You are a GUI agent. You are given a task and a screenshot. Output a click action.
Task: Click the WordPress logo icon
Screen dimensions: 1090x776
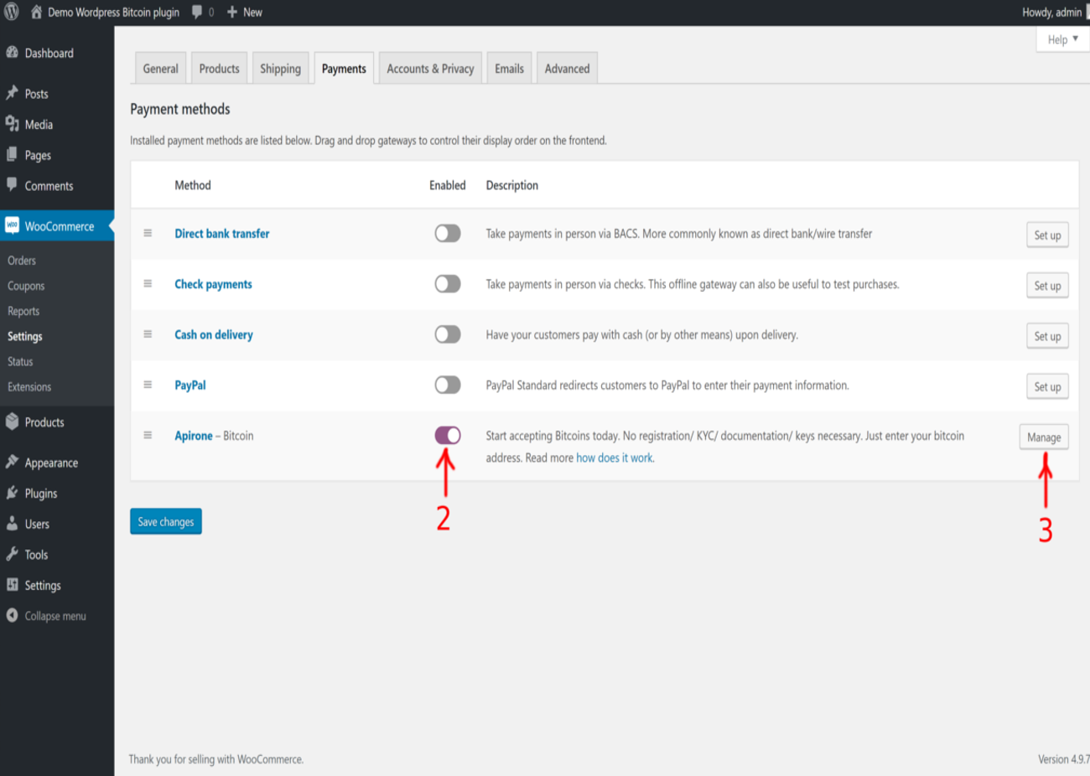coord(12,12)
